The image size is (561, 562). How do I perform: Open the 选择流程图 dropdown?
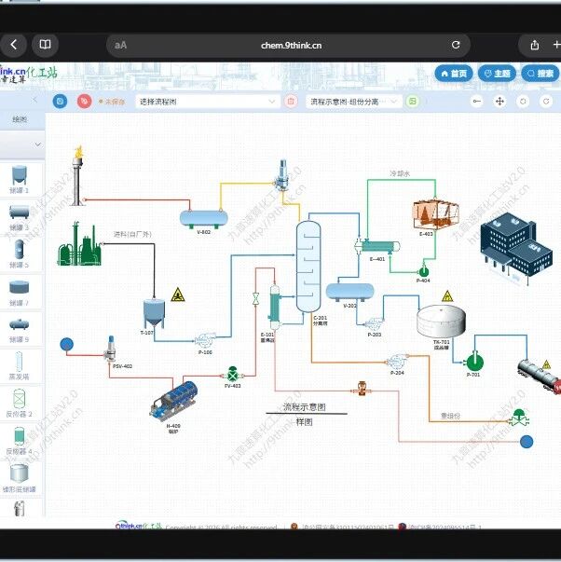[208, 102]
